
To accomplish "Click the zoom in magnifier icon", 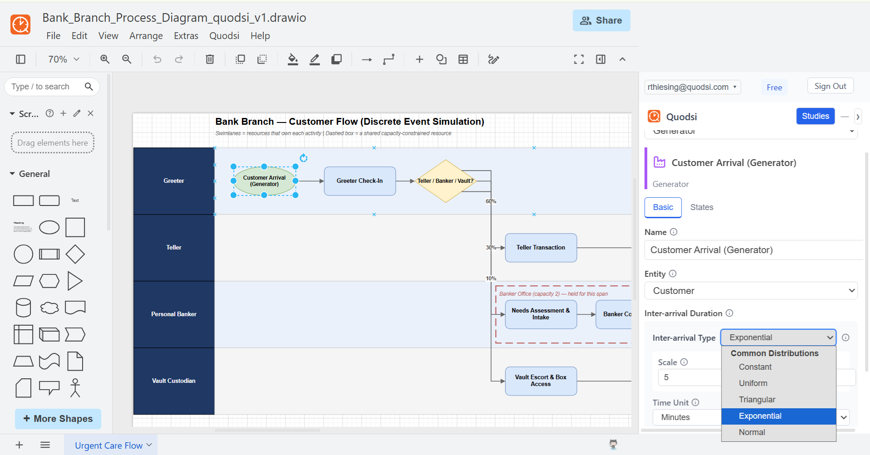I will [105, 59].
